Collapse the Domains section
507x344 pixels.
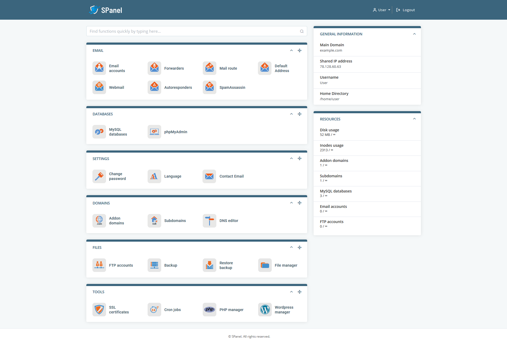tap(291, 203)
